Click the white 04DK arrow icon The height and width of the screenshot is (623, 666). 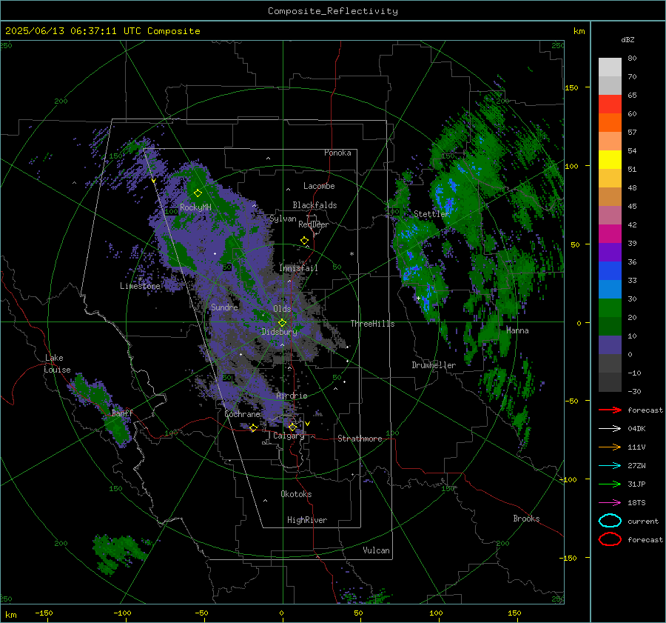[x=610, y=429]
